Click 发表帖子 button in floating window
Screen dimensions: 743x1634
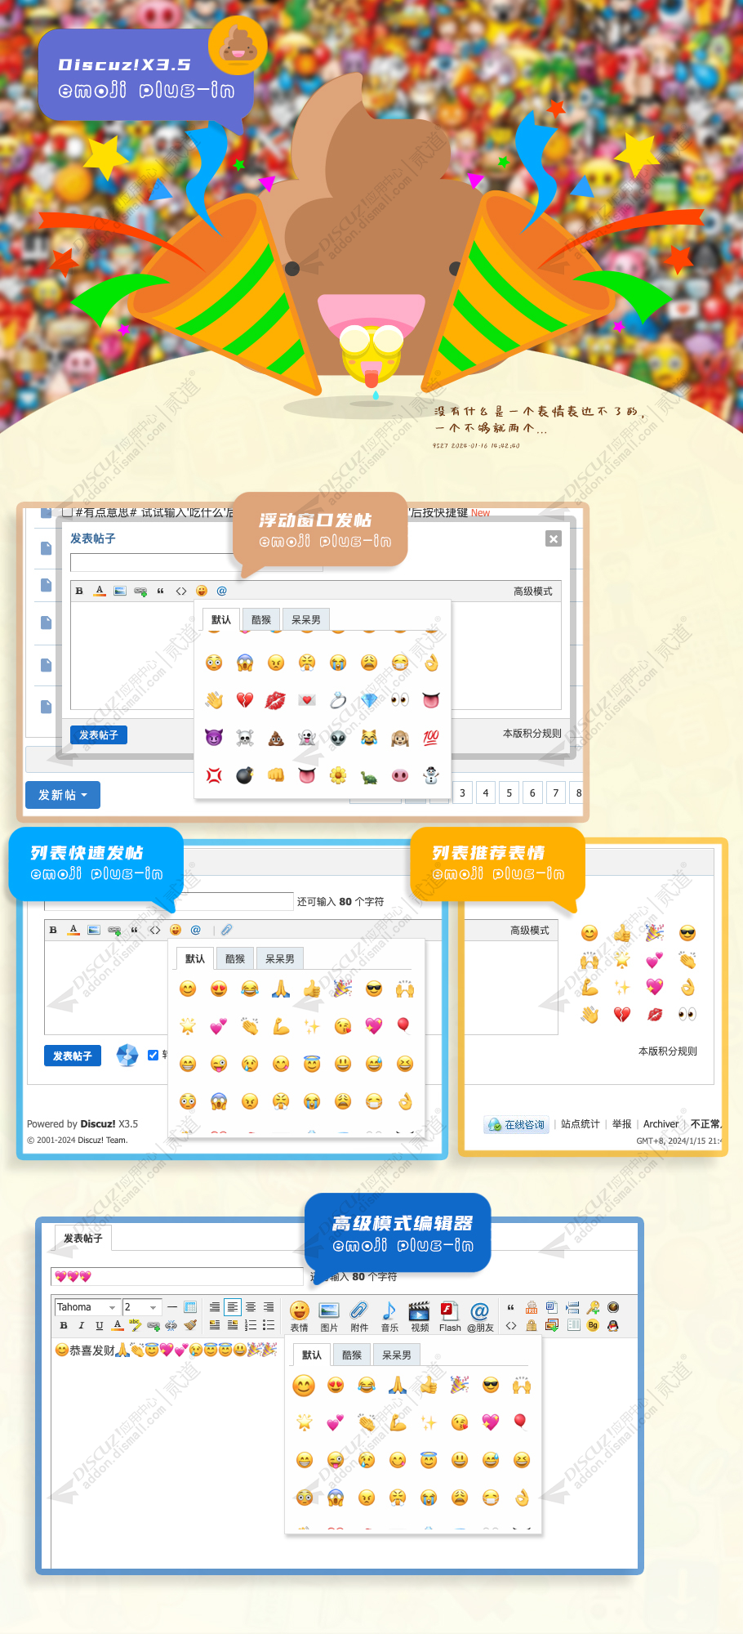click(99, 735)
